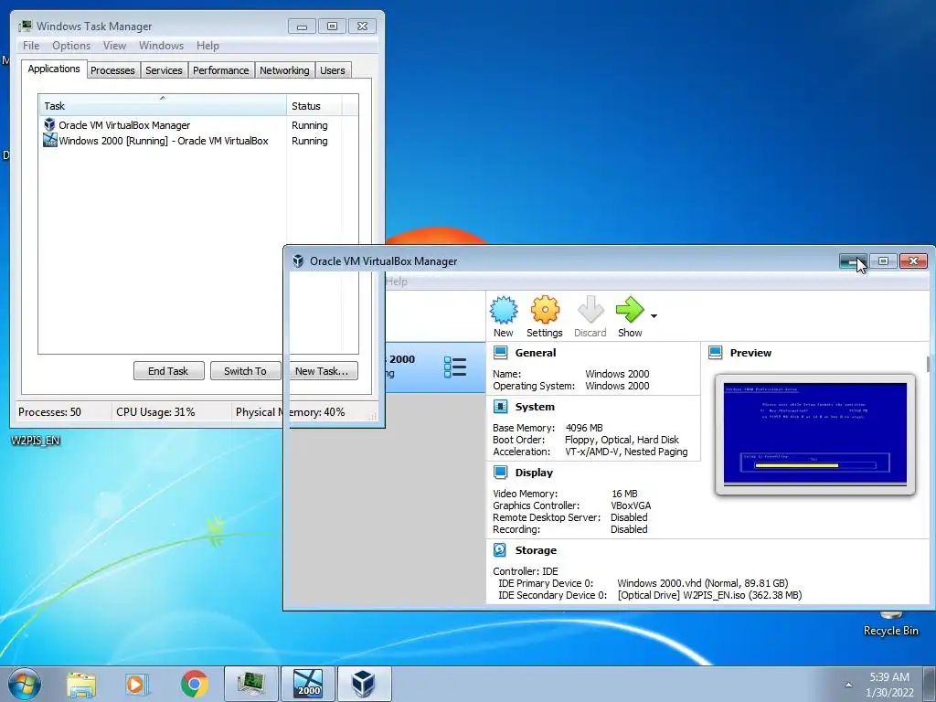Open Task Manager View menu
The width and height of the screenshot is (936, 702).
tap(114, 46)
